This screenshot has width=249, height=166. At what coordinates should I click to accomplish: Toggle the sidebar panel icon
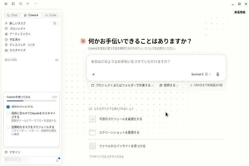(13, 4)
